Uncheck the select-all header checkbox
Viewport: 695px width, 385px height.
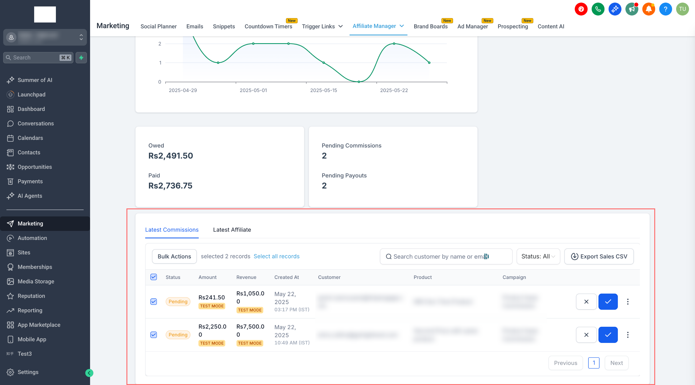tap(153, 277)
